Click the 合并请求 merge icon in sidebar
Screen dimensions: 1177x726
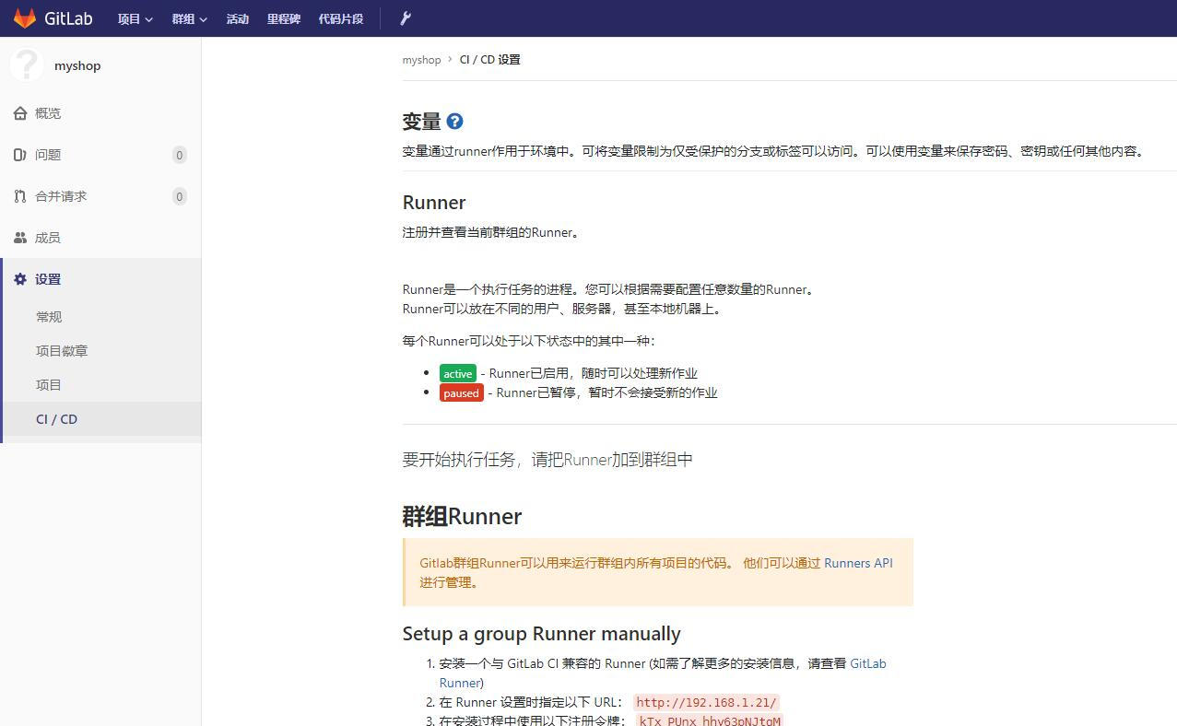click(20, 196)
